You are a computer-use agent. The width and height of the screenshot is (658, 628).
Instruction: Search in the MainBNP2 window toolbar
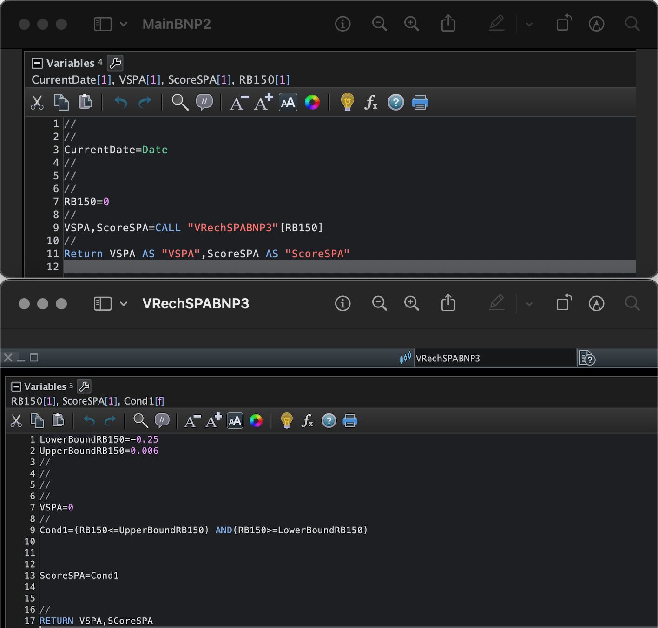tap(632, 24)
